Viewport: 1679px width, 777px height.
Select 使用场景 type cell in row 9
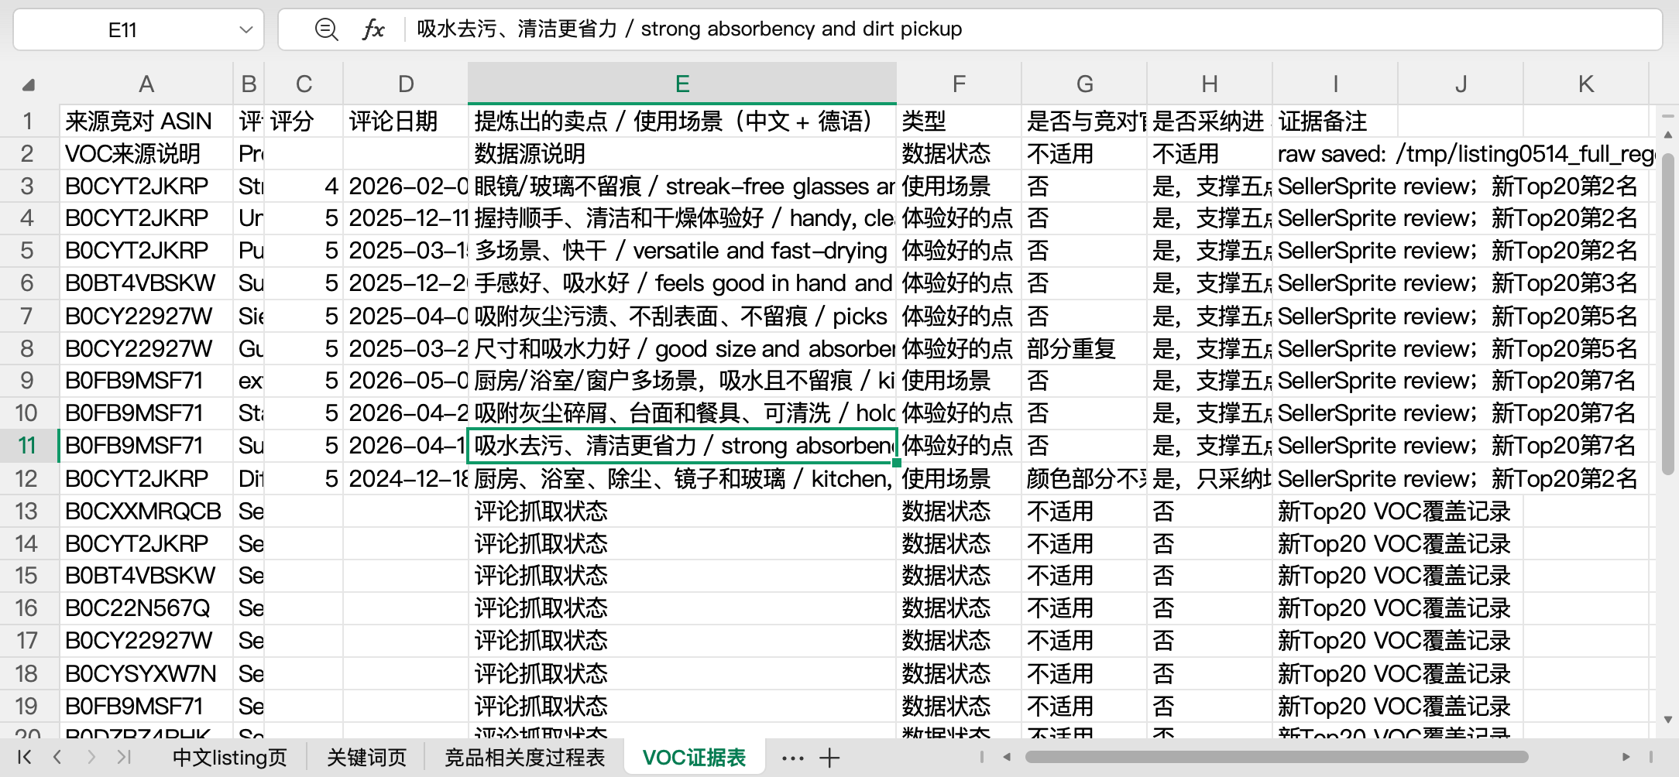[959, 381]
